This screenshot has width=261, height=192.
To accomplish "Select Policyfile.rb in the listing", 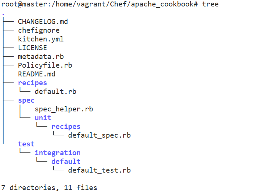I will pos(45,65).
